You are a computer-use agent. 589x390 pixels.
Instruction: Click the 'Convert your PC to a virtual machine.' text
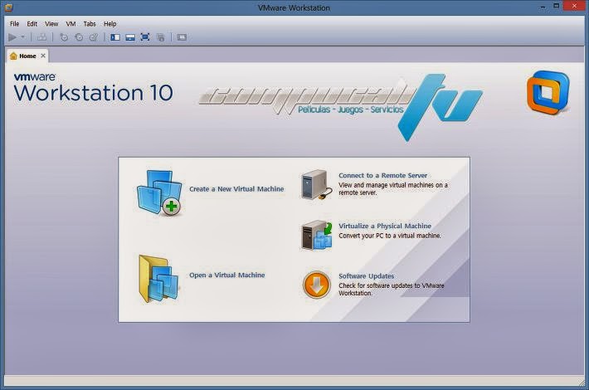pos(390,236)
